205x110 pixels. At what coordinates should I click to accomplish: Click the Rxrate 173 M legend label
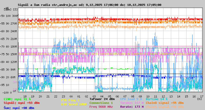click(132, 107)
